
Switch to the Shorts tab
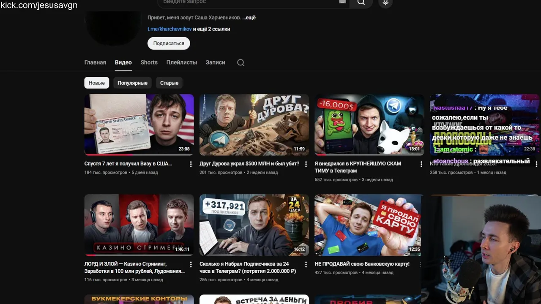click(149, 62)
